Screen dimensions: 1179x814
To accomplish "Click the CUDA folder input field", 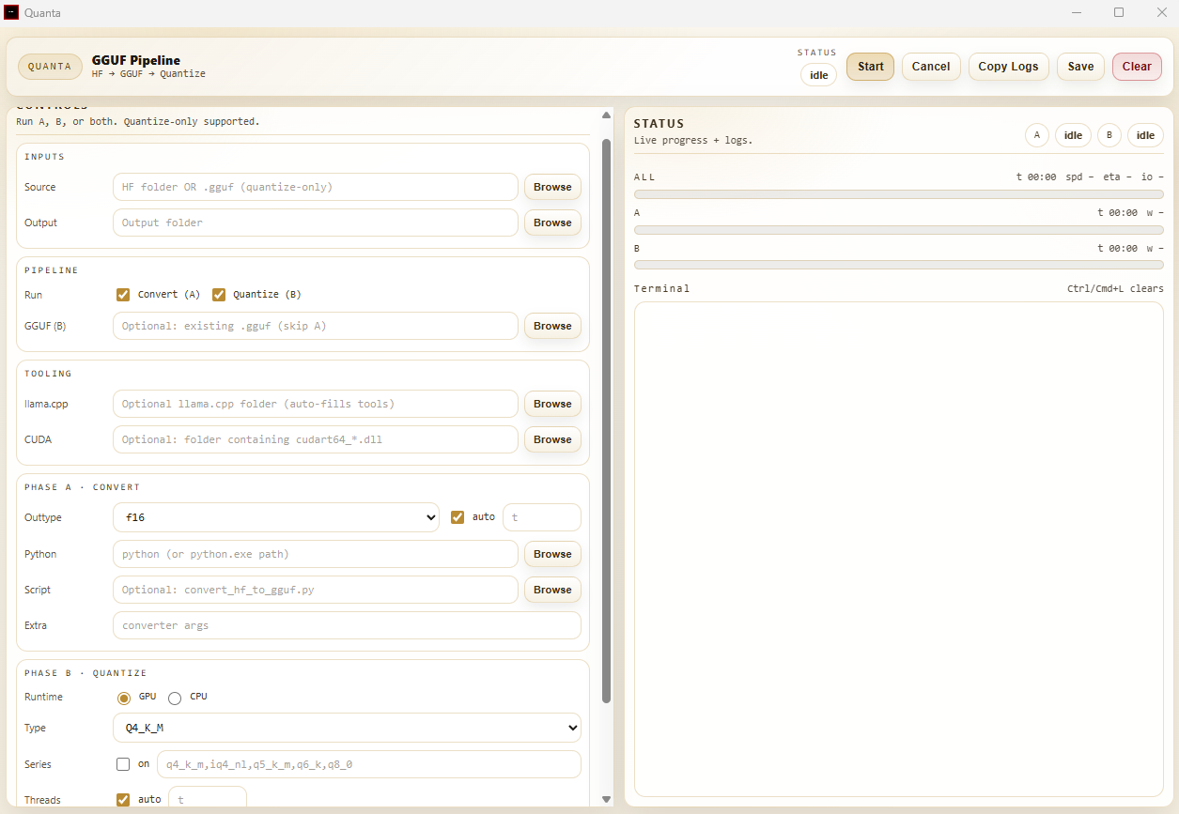I will tap(315, 439).
